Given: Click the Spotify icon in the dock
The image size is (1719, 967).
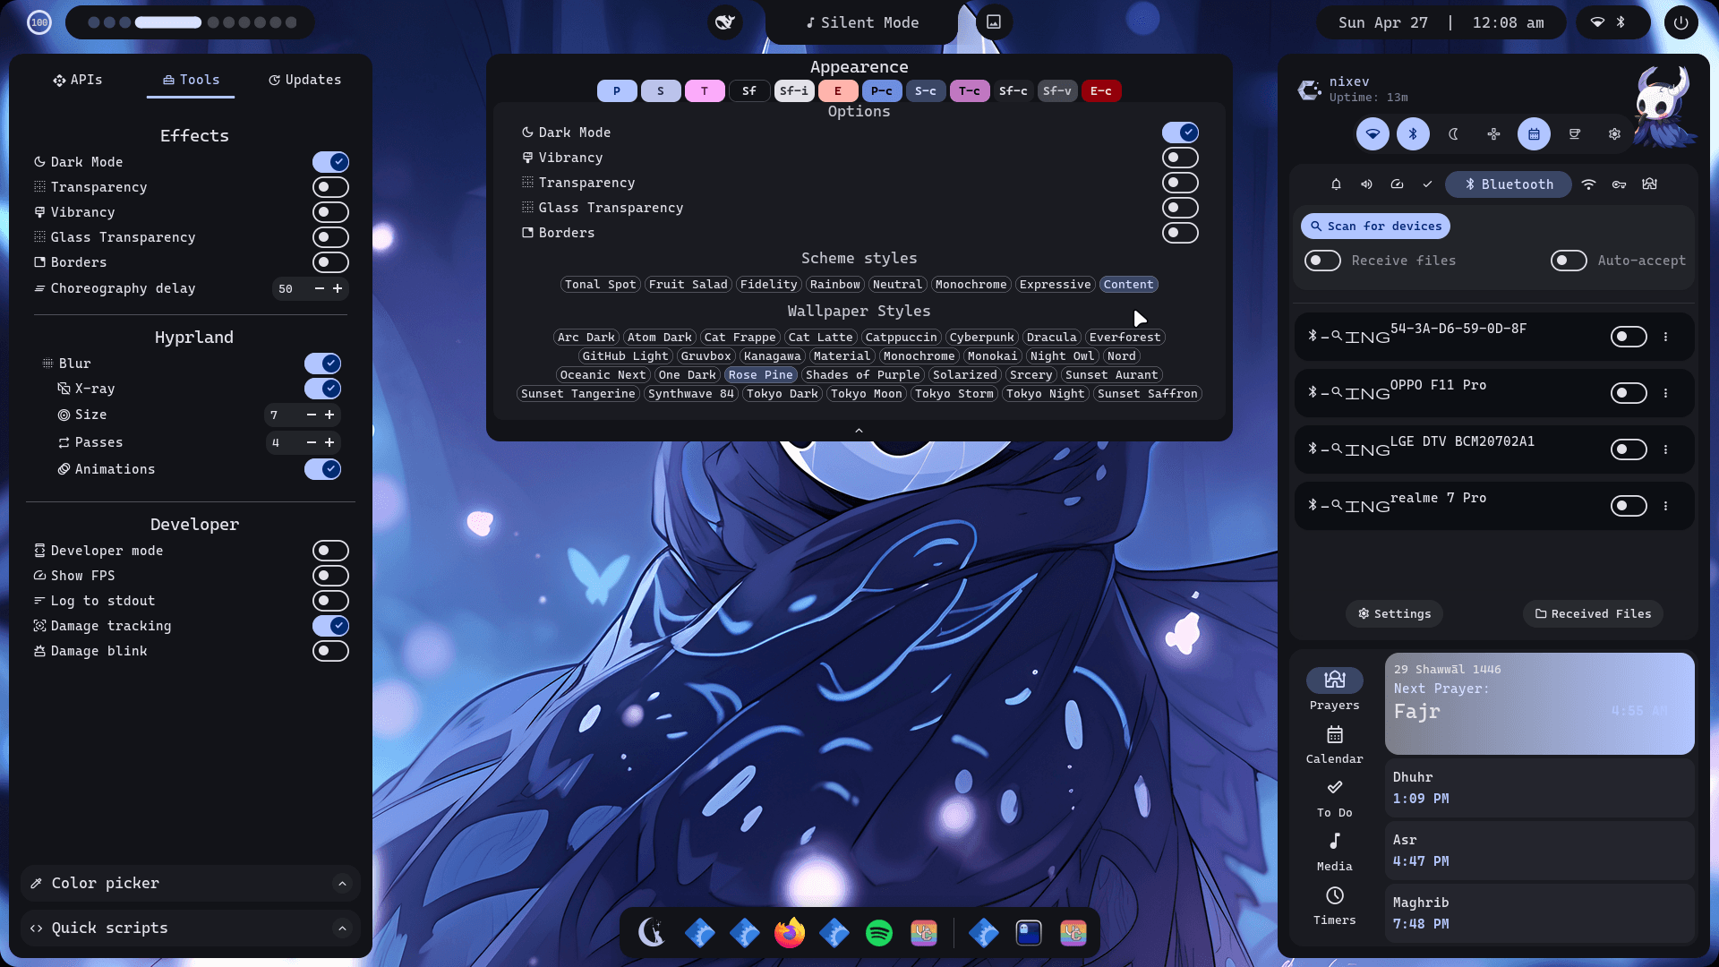Looking at the screenshot, I should 879,933.
